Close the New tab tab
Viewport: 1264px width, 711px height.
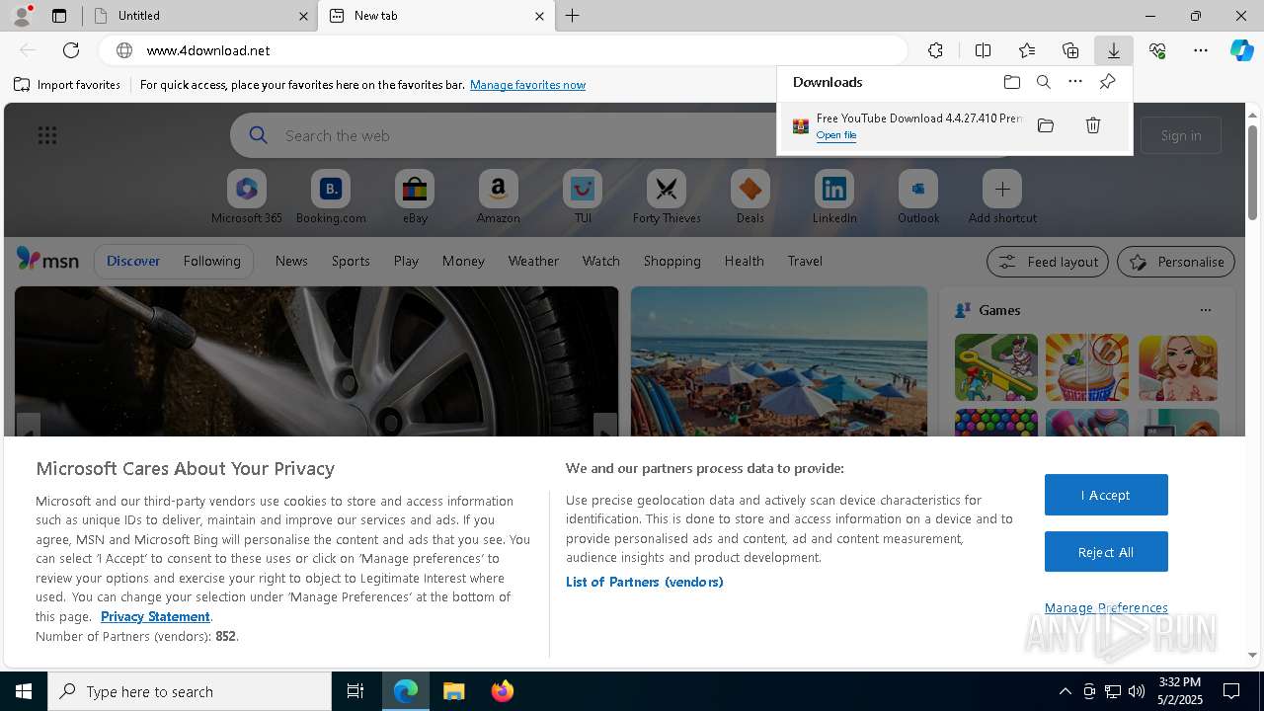coord(539,16)
